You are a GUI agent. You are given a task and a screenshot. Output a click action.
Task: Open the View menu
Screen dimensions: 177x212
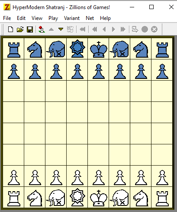click(x=37, y=18)
